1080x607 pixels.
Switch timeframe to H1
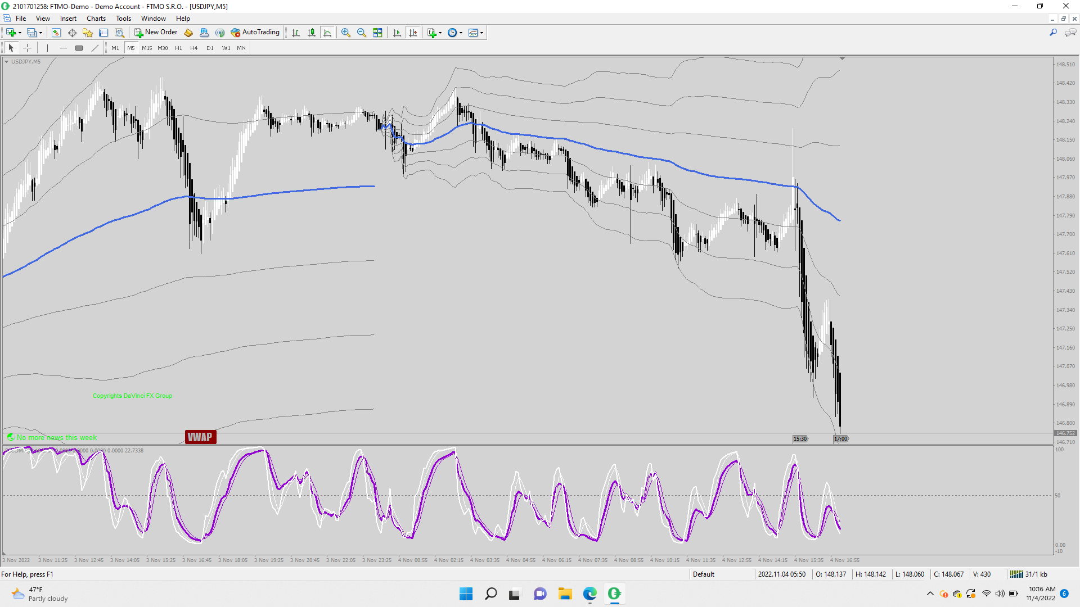[178, 48]
